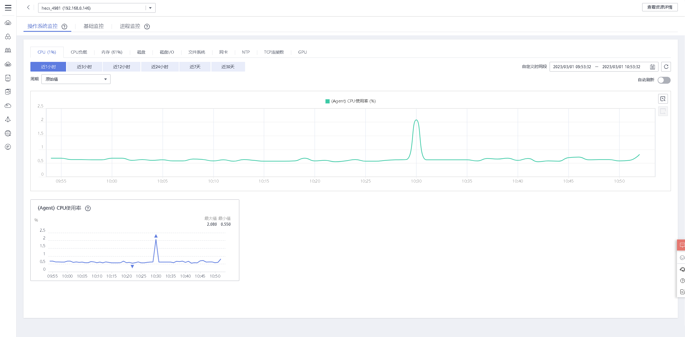Click the back arrow beside server selector

pos(28,7)
